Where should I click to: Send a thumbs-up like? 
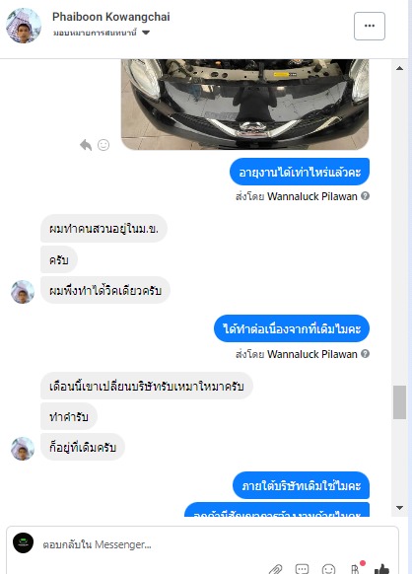coord(382,569)
